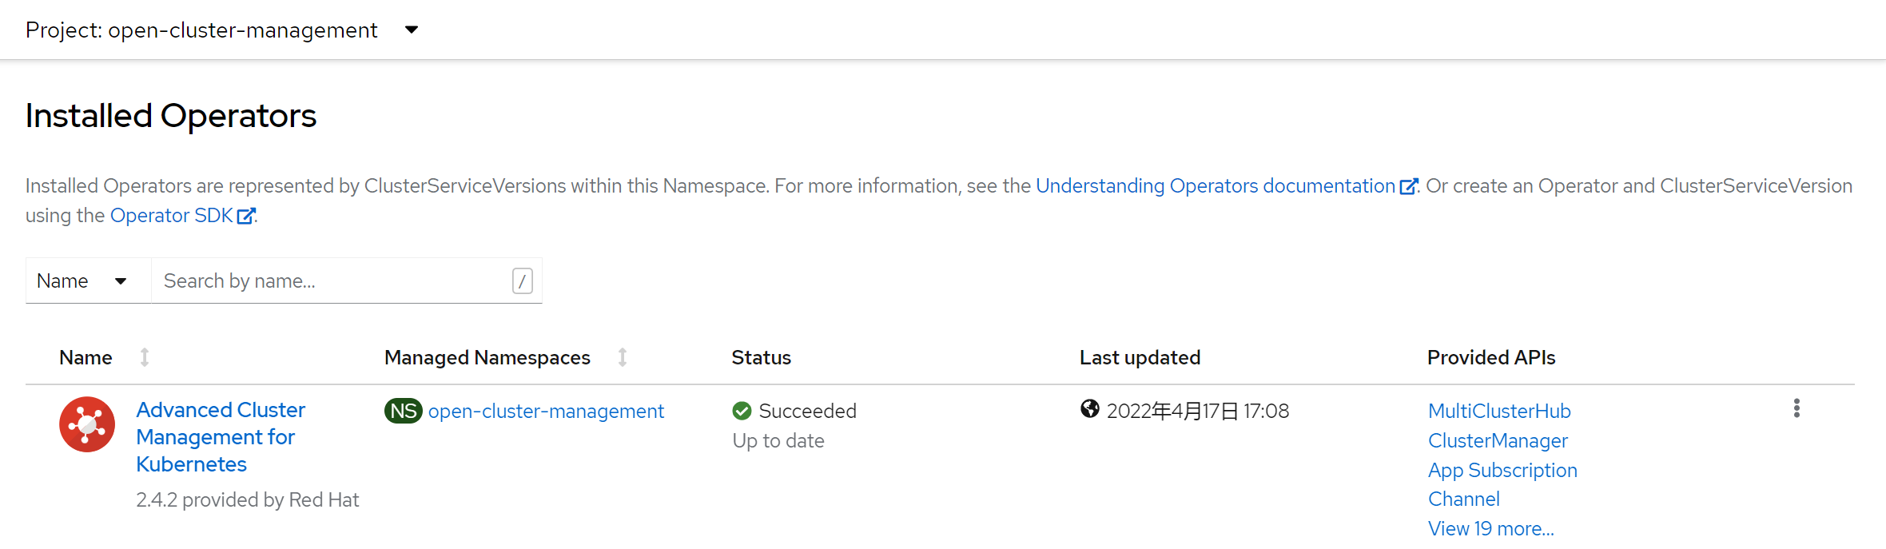The image size is (1886, 549).
Task: Open the Channel provided API
Action: [x=1463, y=499]
